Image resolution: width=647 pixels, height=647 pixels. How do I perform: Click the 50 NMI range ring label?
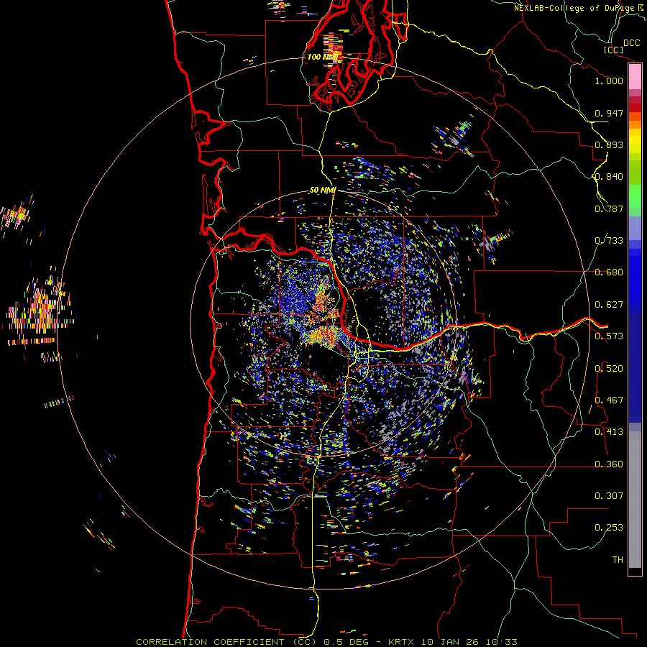pos(323,191)
